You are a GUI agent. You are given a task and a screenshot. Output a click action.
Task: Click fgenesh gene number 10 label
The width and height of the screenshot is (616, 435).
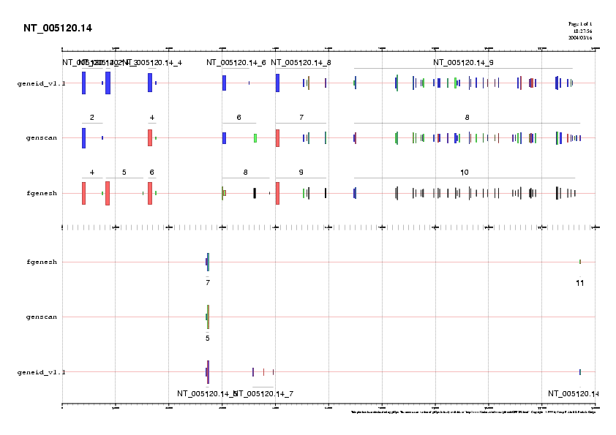464,173
